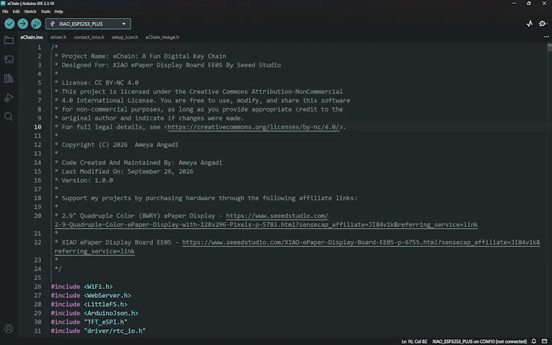The image size is (552, 345).
Task: Click the Upload arrow button
Action: (x=23, y=24)
